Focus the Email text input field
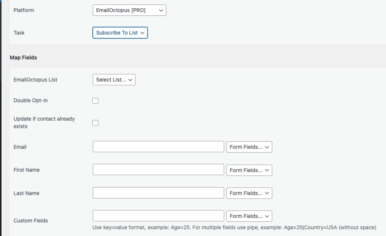 [x=158, y=147]
